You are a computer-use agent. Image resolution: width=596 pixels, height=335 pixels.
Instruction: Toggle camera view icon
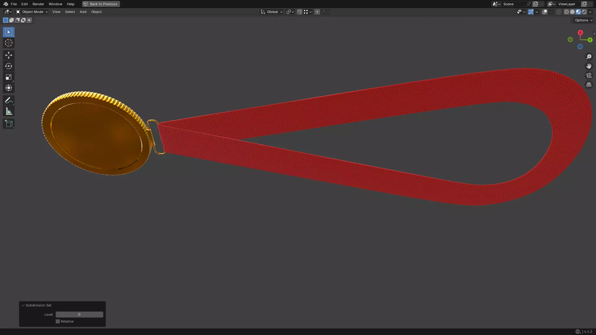589,75
